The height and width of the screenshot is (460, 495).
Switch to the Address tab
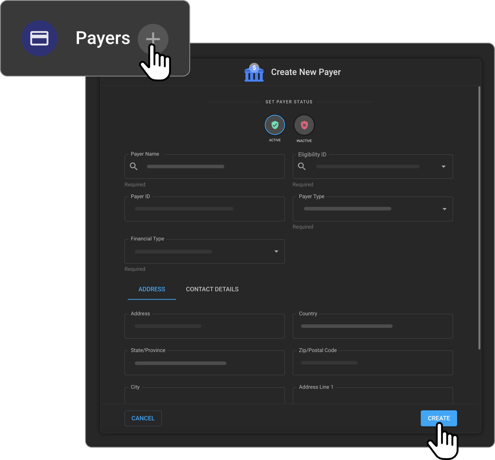tap(152, 289)
